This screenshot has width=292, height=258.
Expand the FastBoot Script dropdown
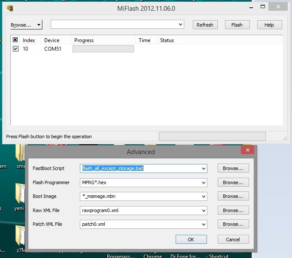[x=203, y=169]
